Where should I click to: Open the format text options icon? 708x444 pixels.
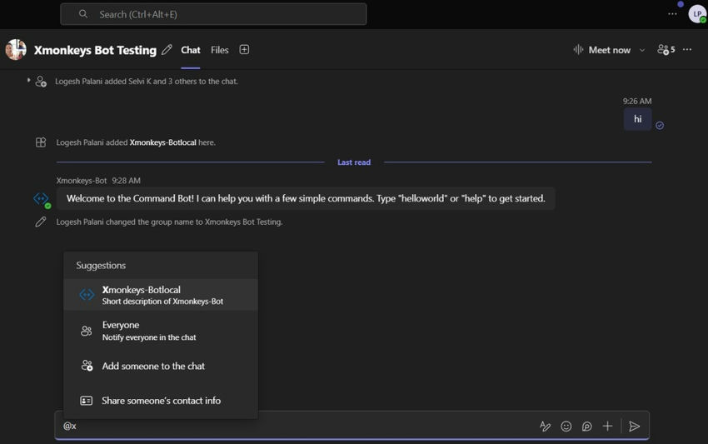point(545,427)
